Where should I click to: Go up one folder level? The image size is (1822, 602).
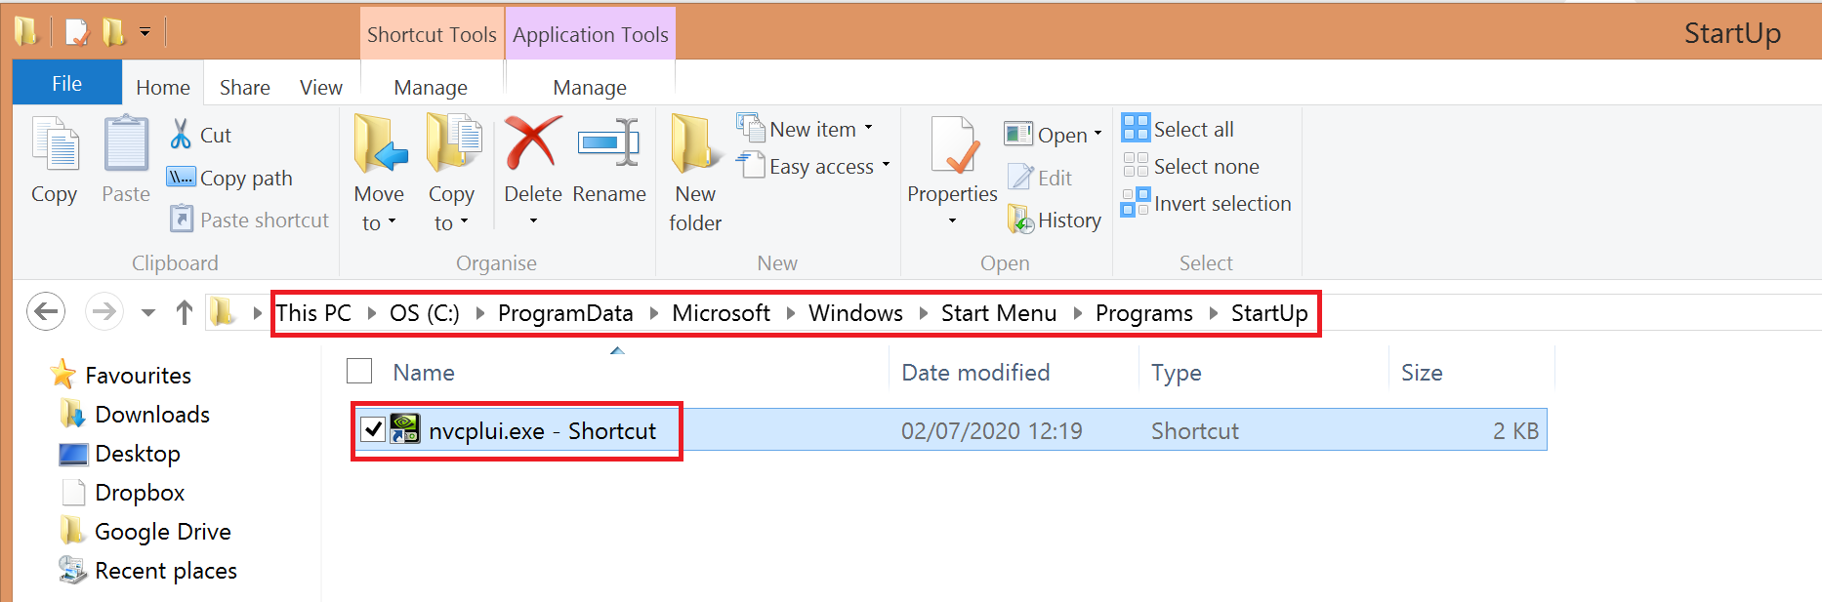pos(185,312)
